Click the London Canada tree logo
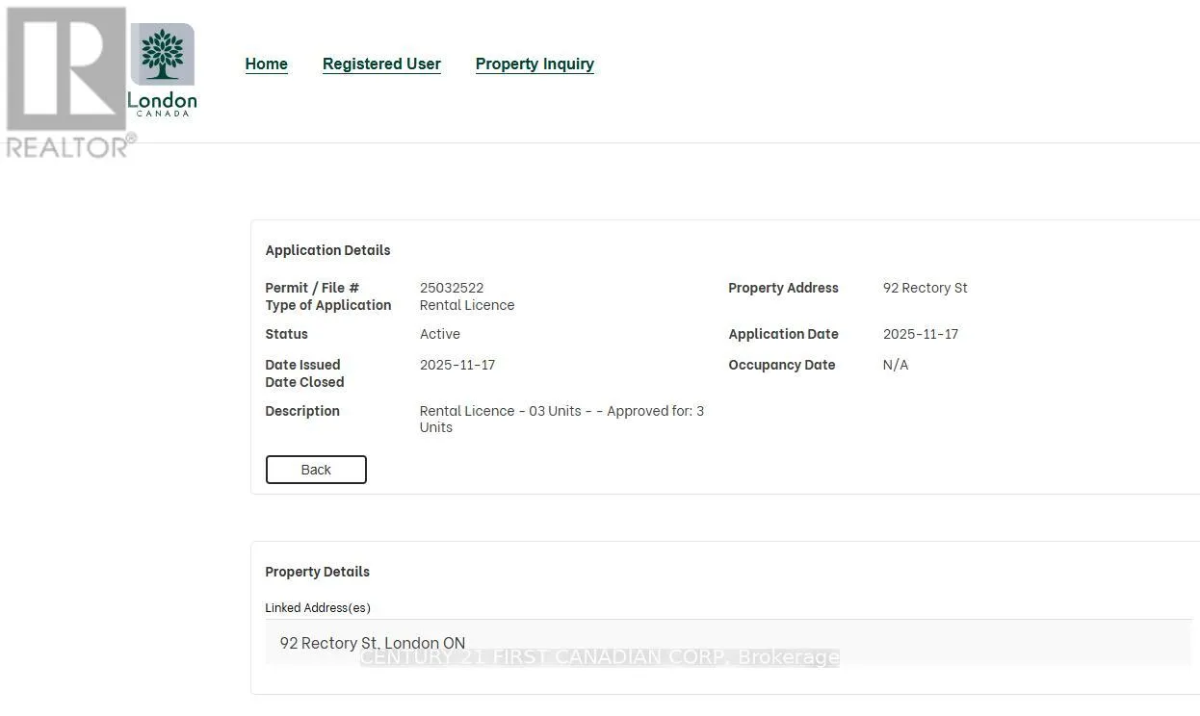Image resolution: width=1200 pixels, height=716 pixels. 163,69
